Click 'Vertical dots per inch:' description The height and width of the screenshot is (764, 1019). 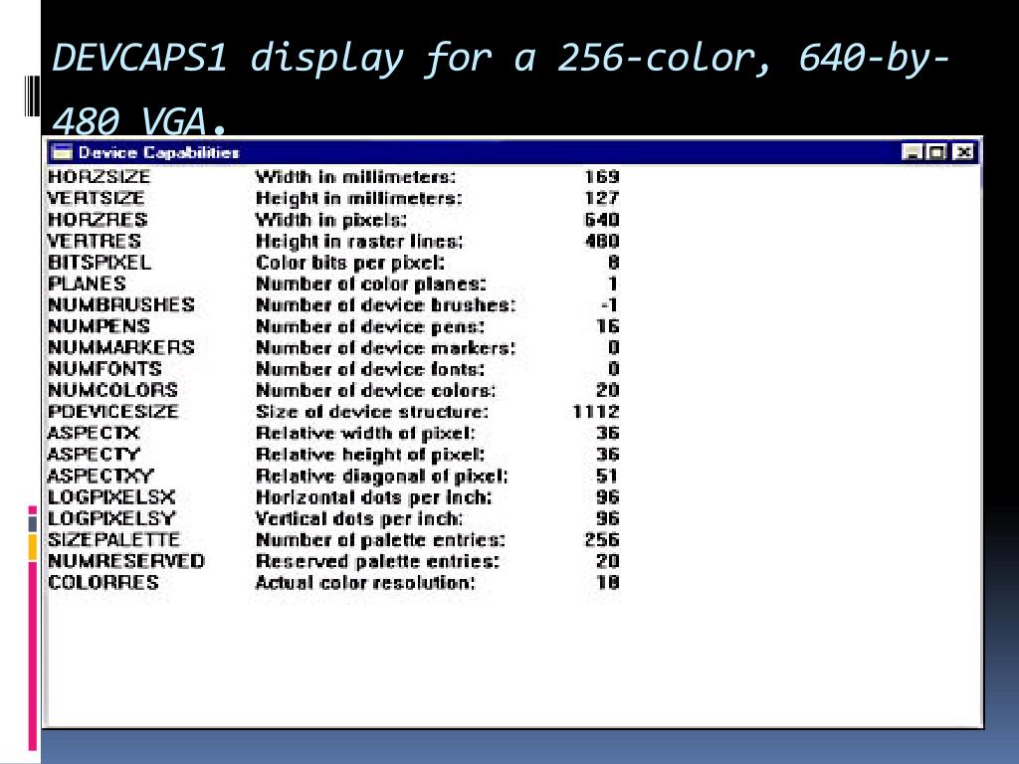[x=359, y=519]
